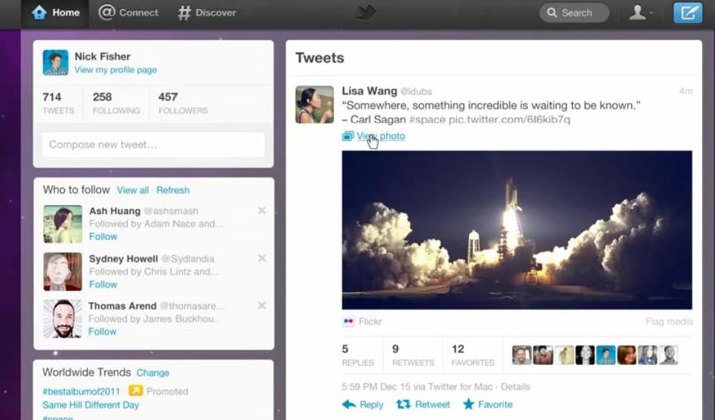Favorite the Carl Sagan quote tweet
The width and height of the screenshot is (715, 420).
point(488,404)
